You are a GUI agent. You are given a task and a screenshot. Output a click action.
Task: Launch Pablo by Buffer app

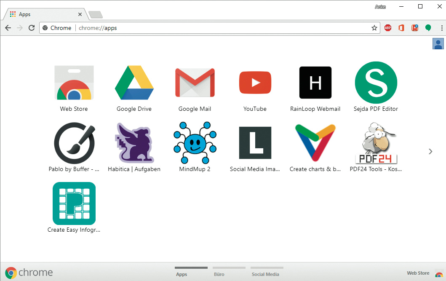click(74, 143)
